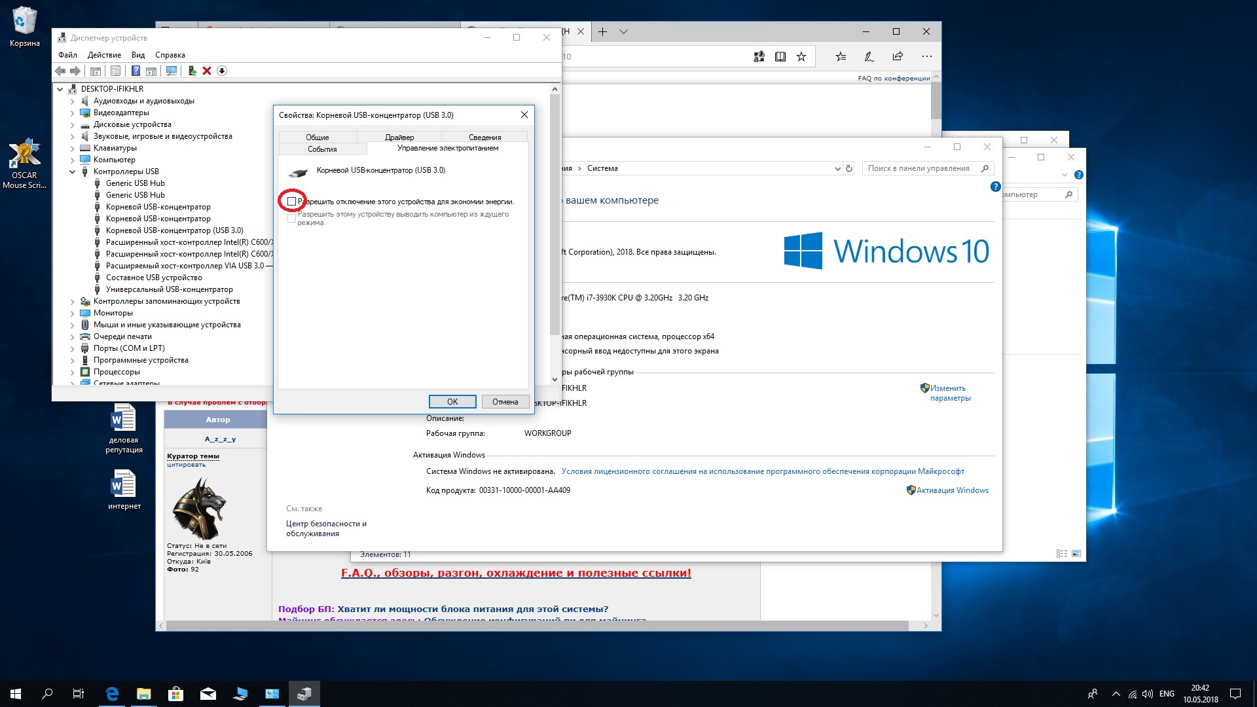This screenshot has width=1257, height=707.
Task: Click the update driver toolbar icon
Action: click(192, 71)
